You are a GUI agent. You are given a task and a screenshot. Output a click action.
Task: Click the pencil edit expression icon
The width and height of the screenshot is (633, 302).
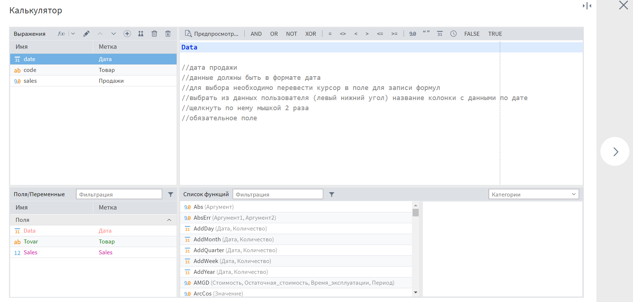coord(86,34)
